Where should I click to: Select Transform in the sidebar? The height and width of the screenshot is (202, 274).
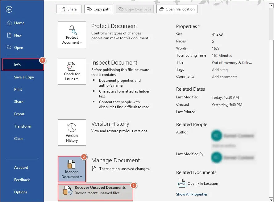point(23,126)
